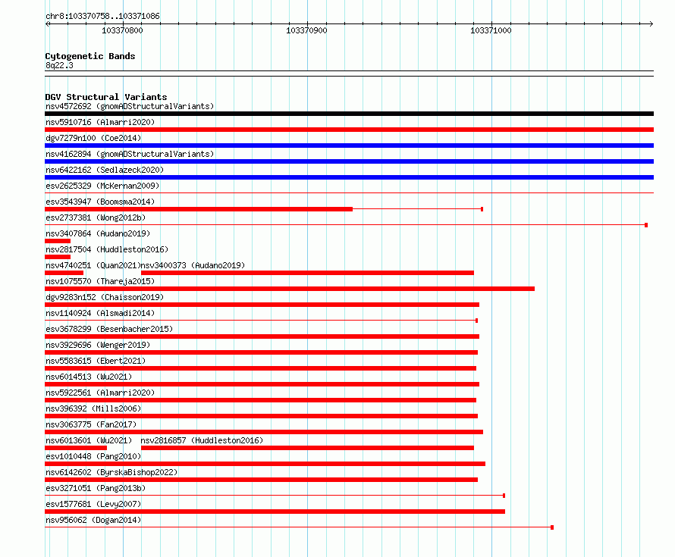Image resolution: width=675 pixels, height=557 pixels.
Task: Open nsv4740251 (Quan2021) label
Action: [x=93, y=265]
